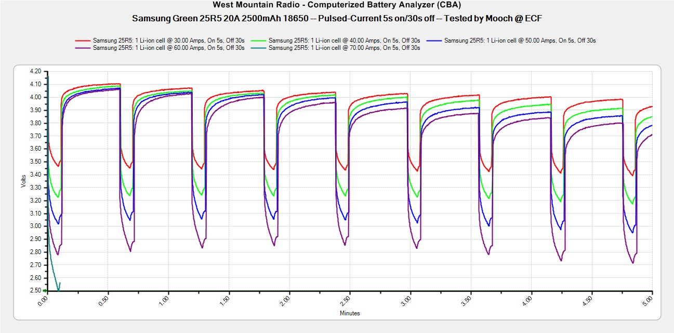Click the Volts y-axis title

(x=23, y=181)
